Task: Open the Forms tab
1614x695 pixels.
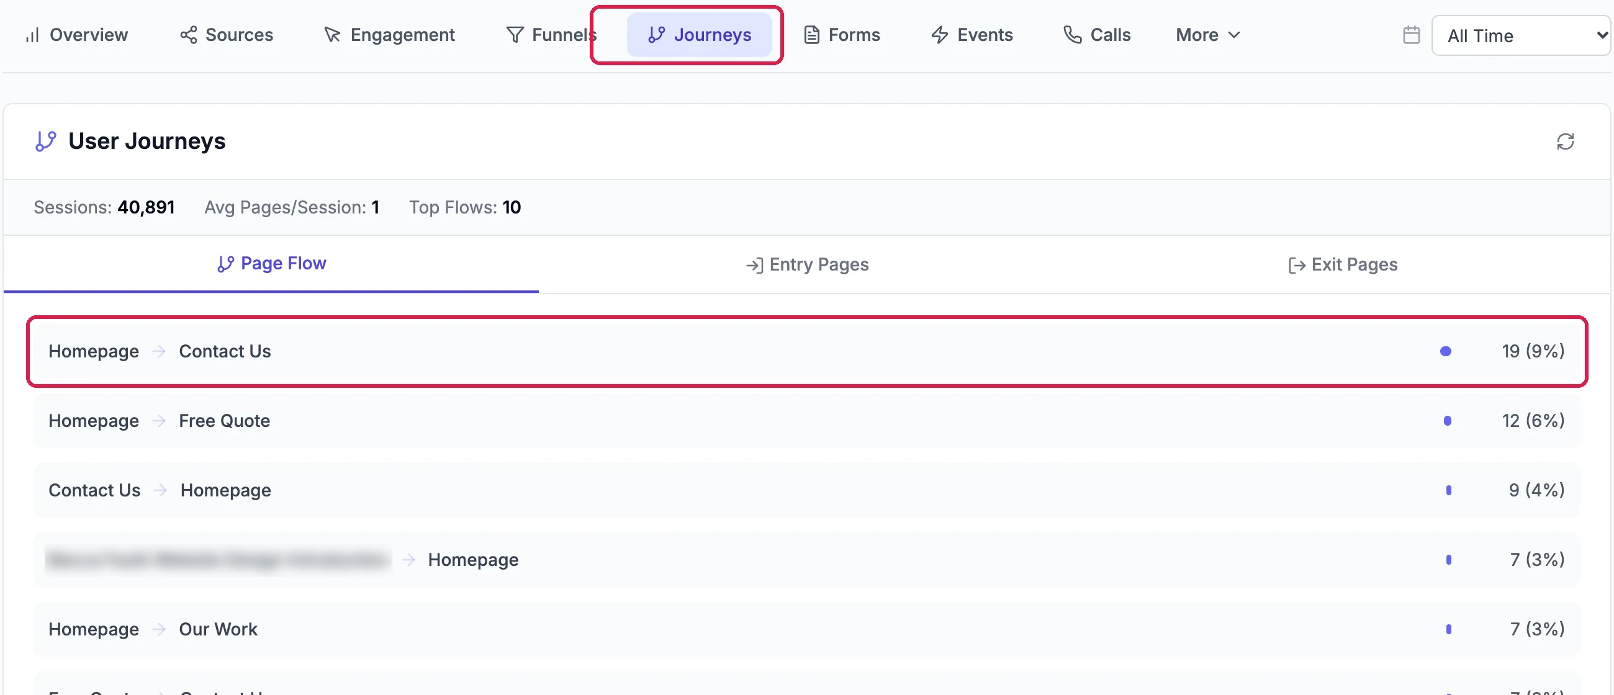Action: coord(842,35)
